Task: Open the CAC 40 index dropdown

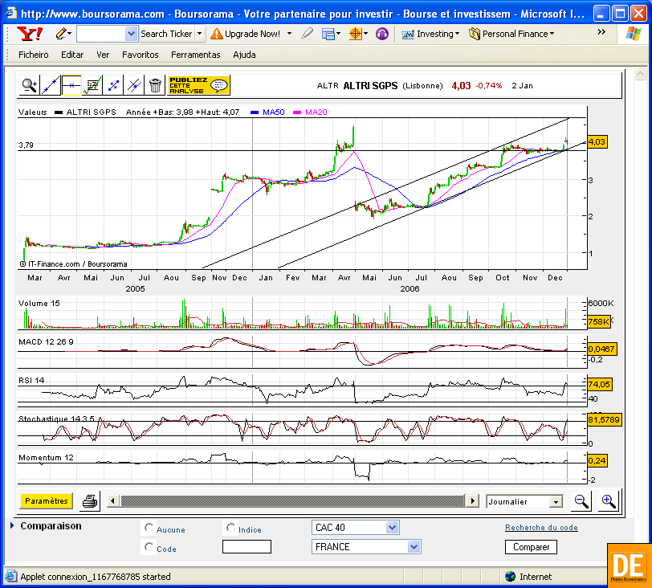Action: 392,527
